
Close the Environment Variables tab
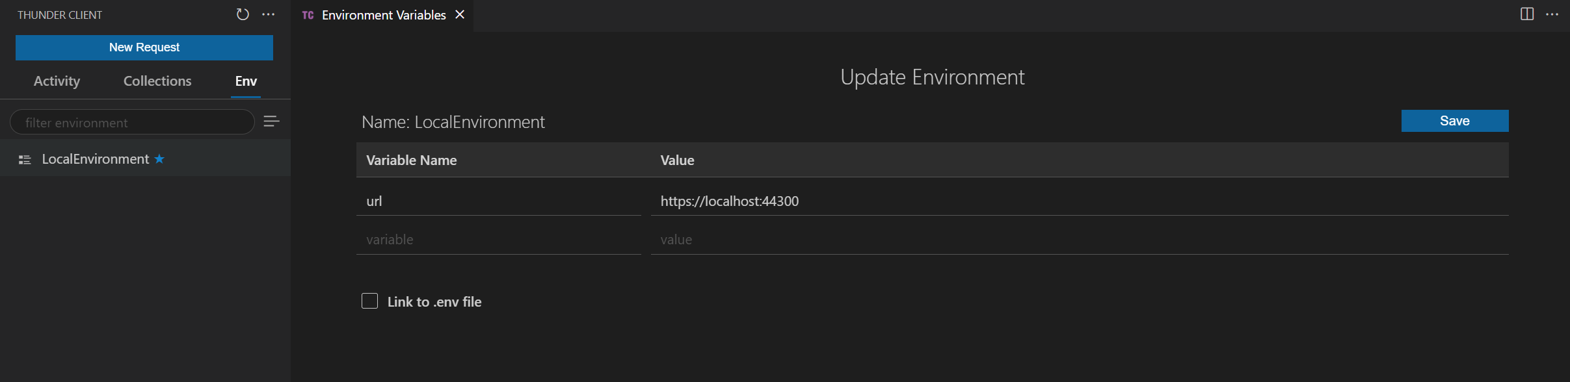click(x=460, y=14)
